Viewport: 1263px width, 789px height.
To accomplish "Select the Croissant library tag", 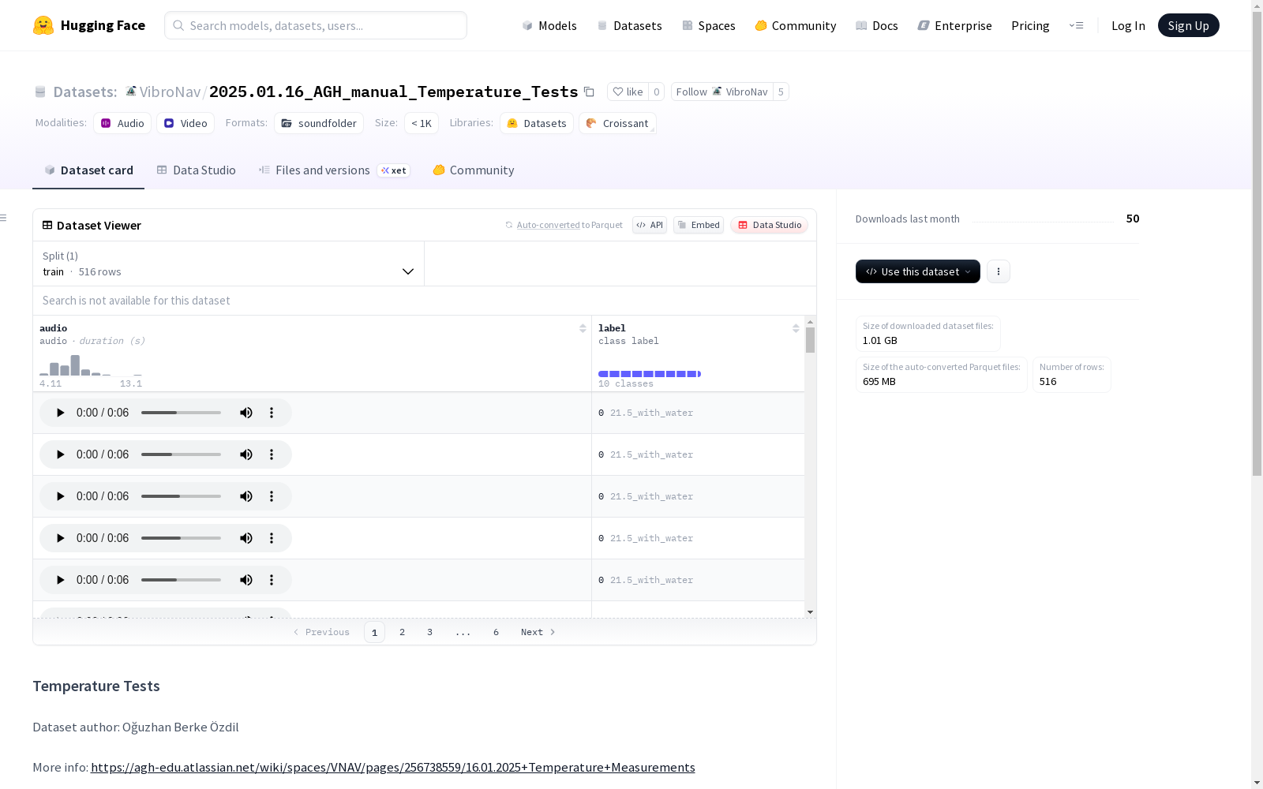I will (x=617, y=123).
